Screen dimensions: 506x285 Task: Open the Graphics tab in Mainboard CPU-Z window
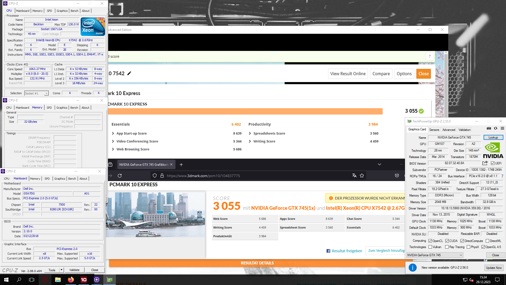click(60, 179)
